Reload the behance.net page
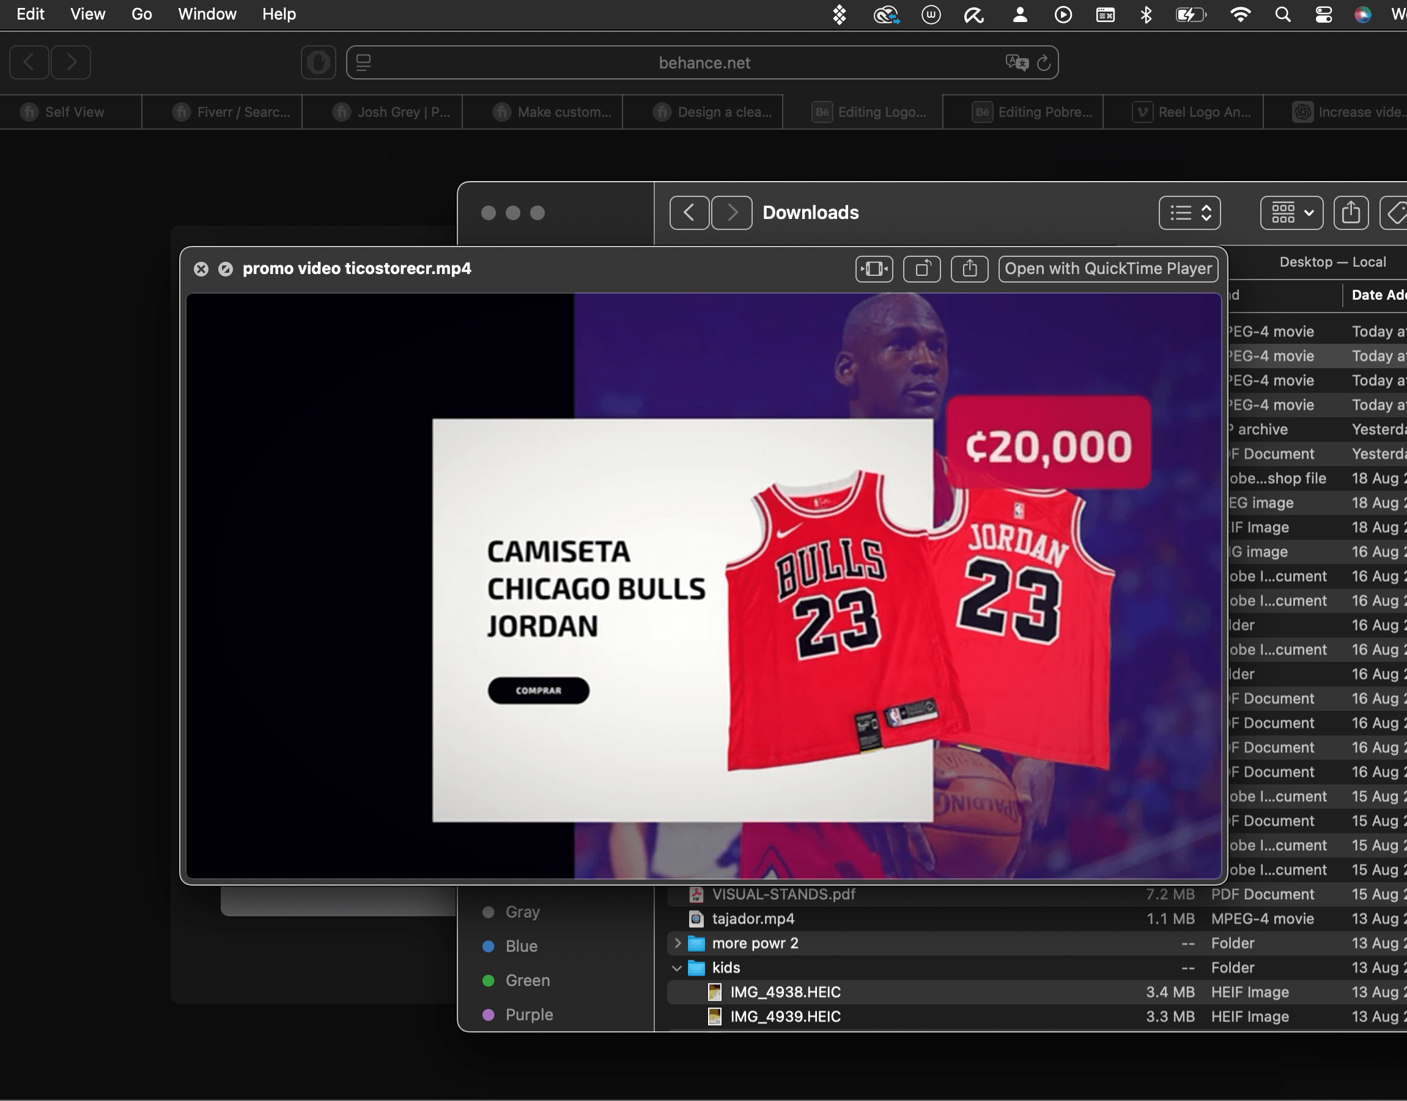 pyautogui.click(x=1044, y=63)
